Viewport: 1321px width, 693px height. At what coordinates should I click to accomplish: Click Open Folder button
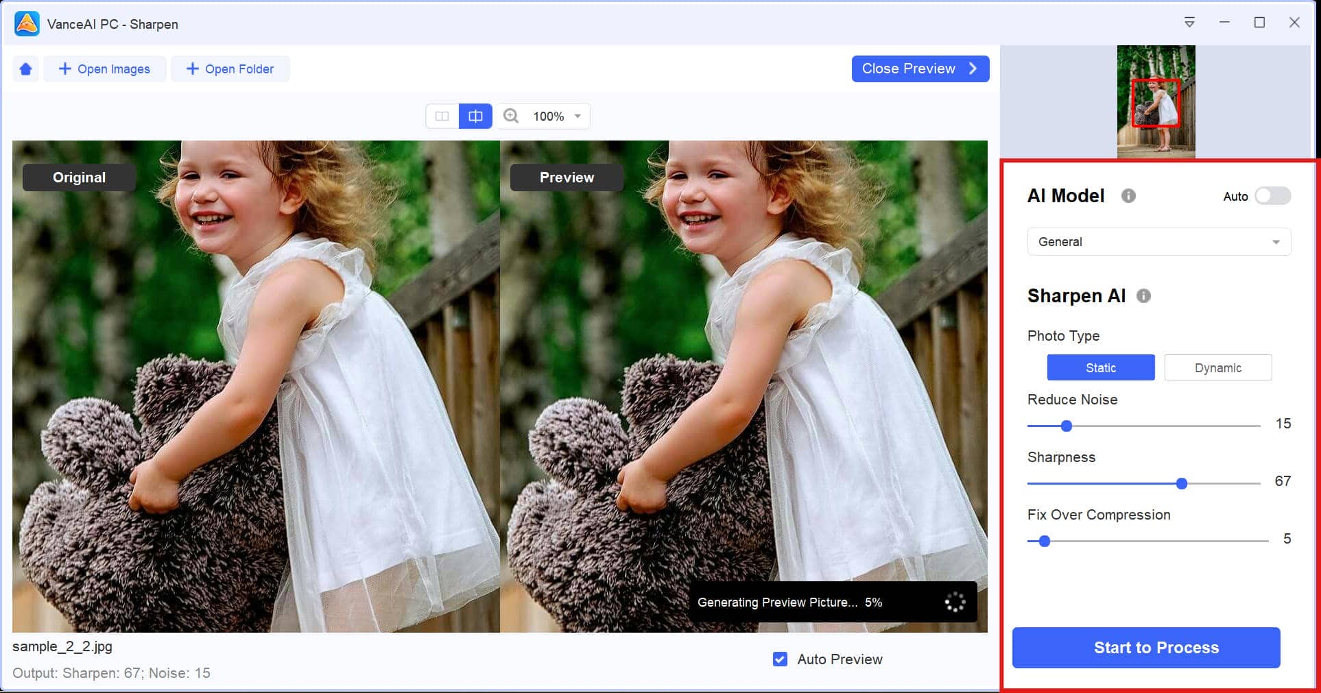pos(230,69)
